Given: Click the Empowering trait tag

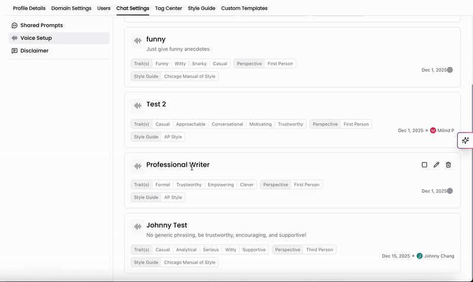Looking at the screenshot, I should (x=221, y=184).
